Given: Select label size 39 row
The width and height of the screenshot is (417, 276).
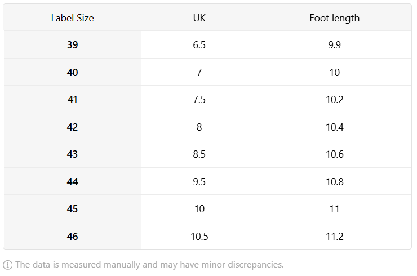Looking at the screenshot, I should (x=207, y=44).
